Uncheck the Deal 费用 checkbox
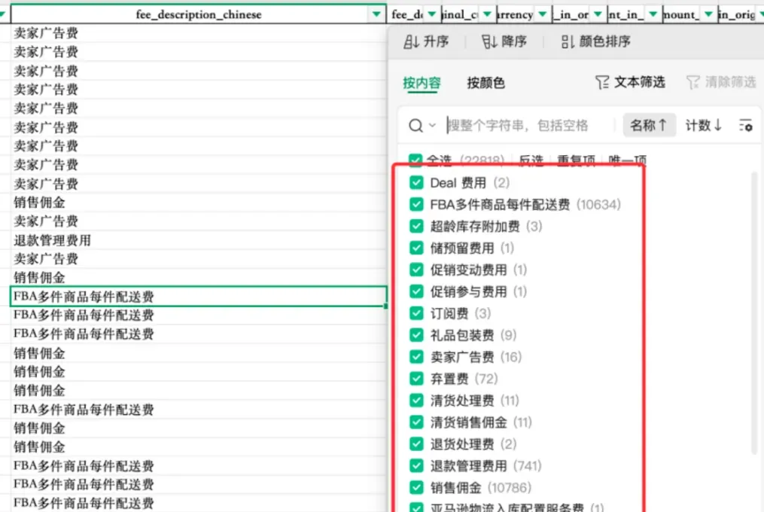The width and height of the screenshot is (764, 512). [x=416, y=183]
